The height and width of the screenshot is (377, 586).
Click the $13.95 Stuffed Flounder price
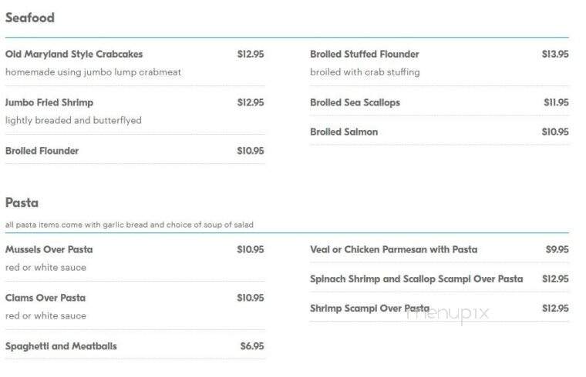click(x=555, y=54)
